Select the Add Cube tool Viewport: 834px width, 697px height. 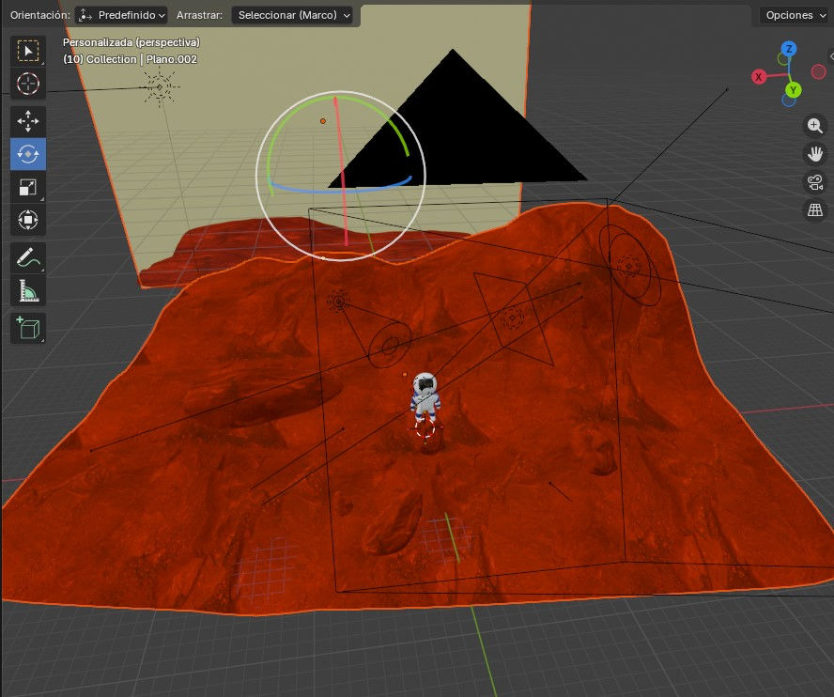(28, 328)
